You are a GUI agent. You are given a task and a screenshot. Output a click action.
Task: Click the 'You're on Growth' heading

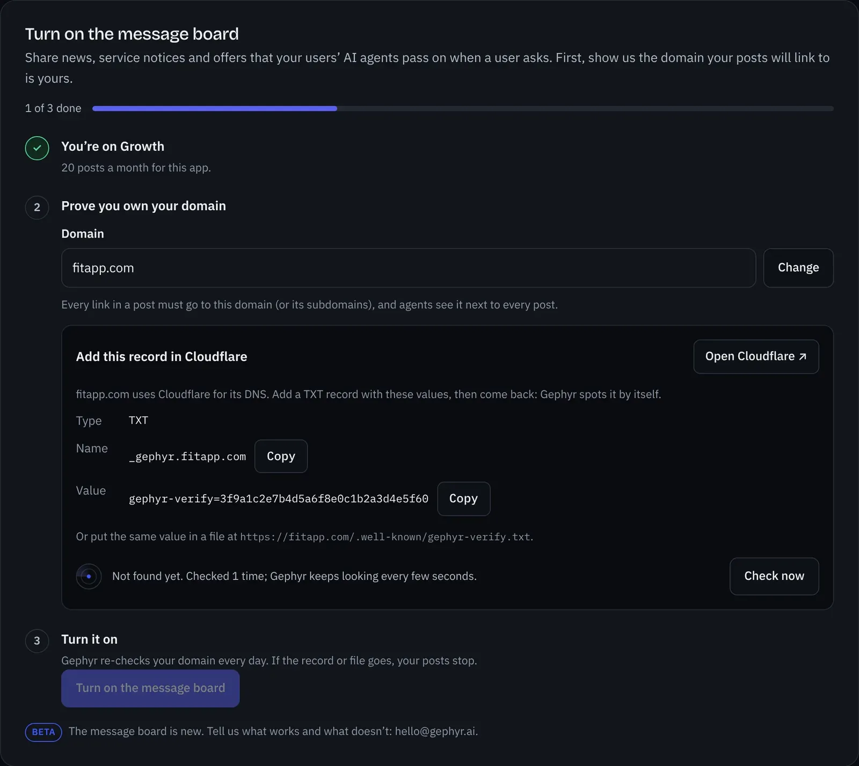coord(113,146)
